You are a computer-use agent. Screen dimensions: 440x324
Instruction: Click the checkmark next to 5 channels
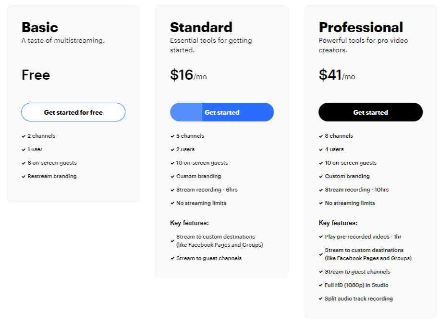(x=172, y=136)
